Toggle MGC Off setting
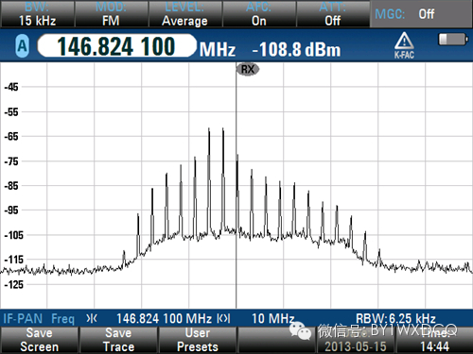This screenshot has height=354, width=473. (421, 14)
